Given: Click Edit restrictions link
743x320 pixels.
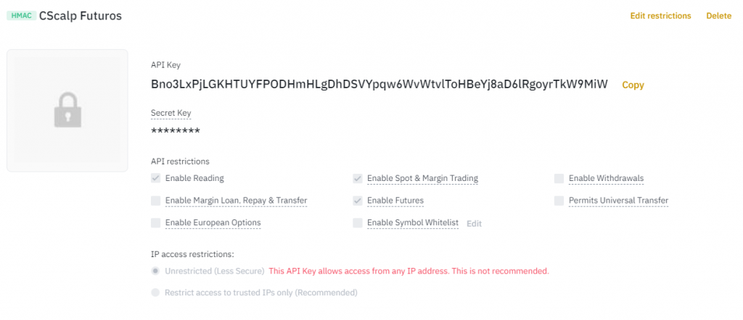Looking at the screenshot, I should point(660,16).
